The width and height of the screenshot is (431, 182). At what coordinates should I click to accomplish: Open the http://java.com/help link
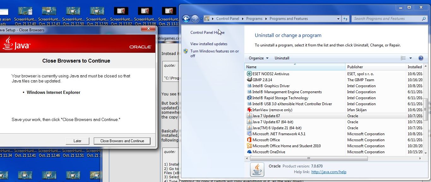tap(329, 172)
